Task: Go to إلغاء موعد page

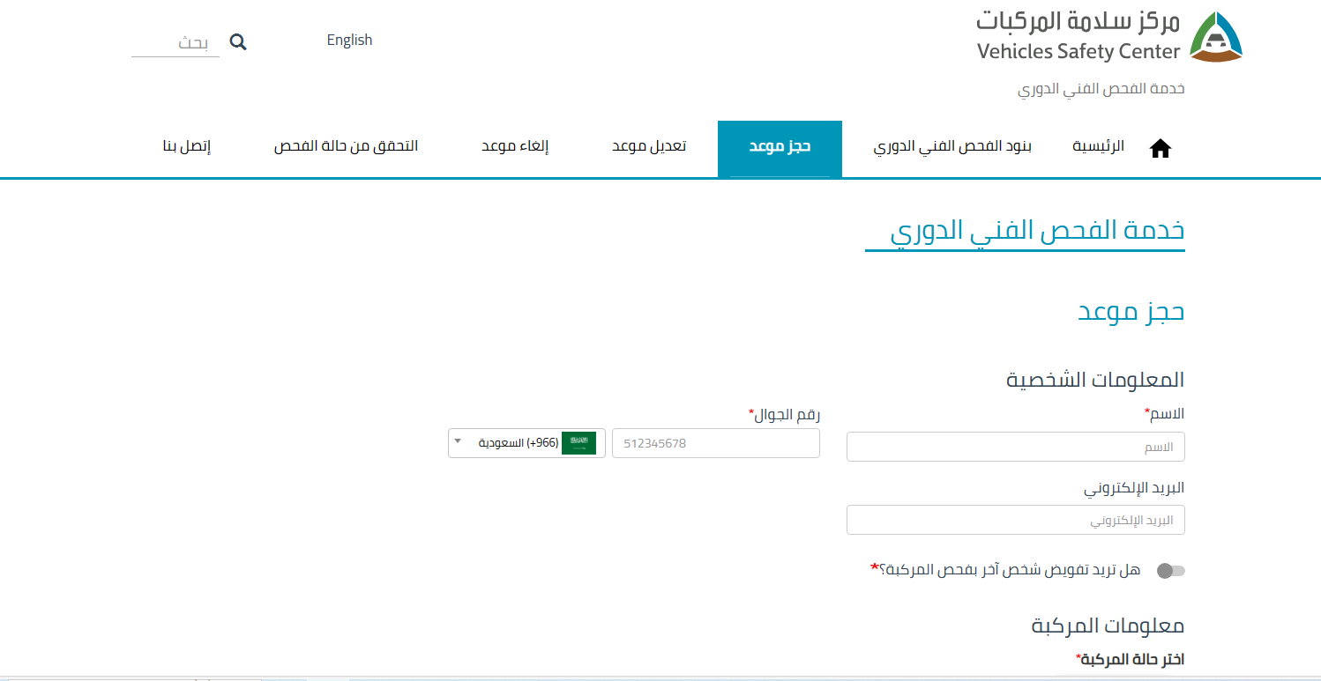Action: pyautogui.click(x=515, y=146)
